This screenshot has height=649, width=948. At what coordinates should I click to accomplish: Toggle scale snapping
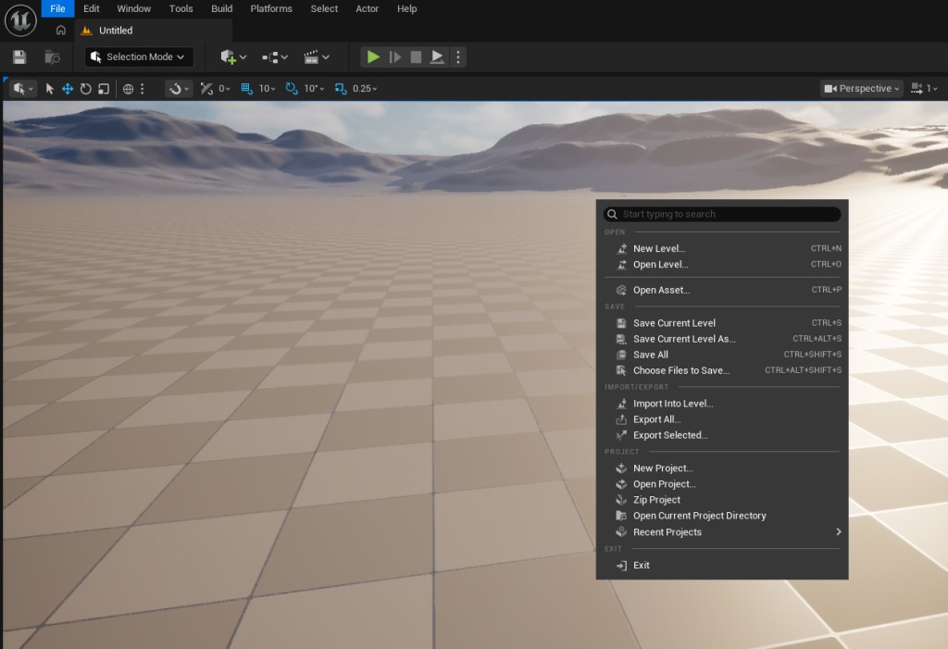pos(340,89)
